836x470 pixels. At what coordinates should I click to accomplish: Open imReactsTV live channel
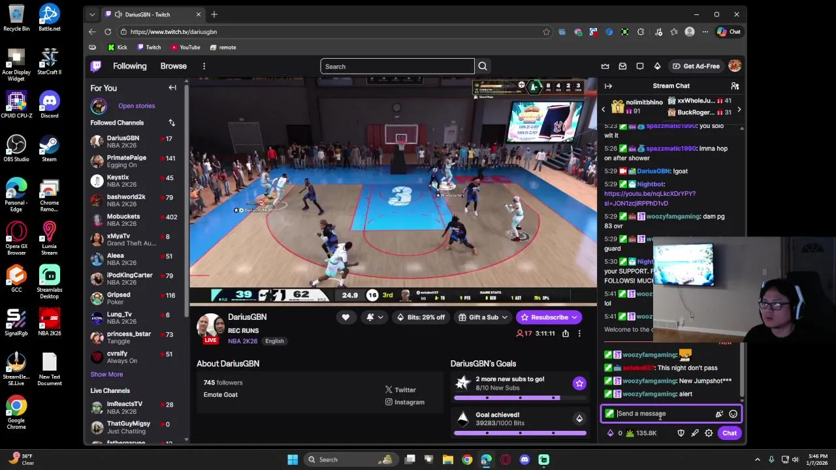click(136, 407)
